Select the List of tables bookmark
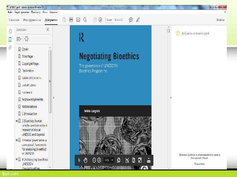Image resolution: width=237 pixels, height=177 pixels. tap(29, 85)
